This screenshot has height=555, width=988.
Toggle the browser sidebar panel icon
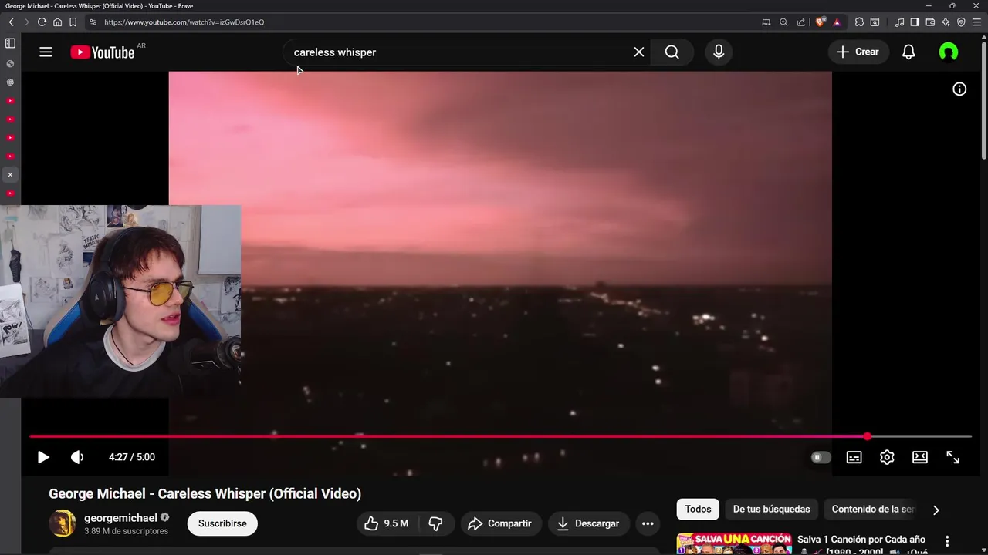pyautogui.click(x=915, y=22)
